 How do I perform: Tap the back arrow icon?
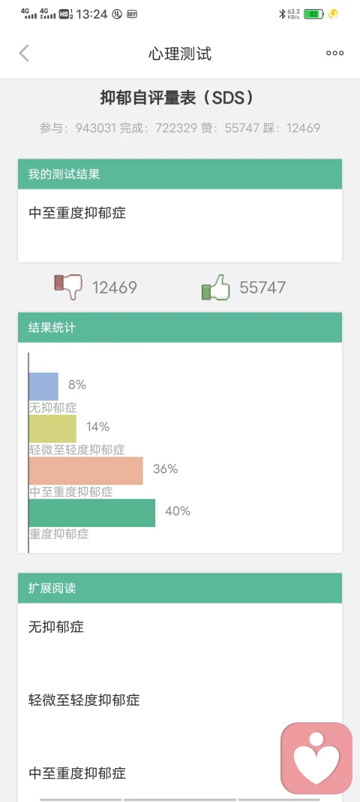coord(24,53)
